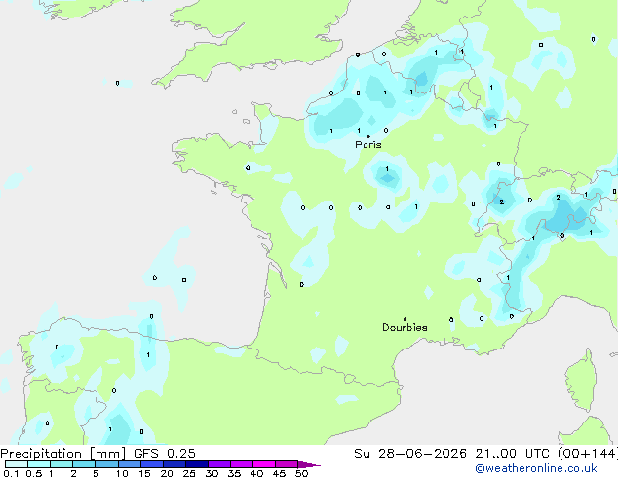Viewport: 618px width, 477px height.
Task: Pick the 15–20 mm legend swatch
Action: 152,464
